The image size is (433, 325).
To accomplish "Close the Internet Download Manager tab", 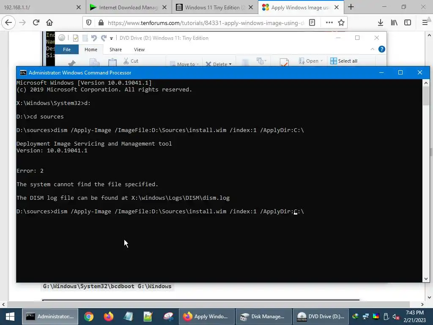I will [x=164, y=8].
